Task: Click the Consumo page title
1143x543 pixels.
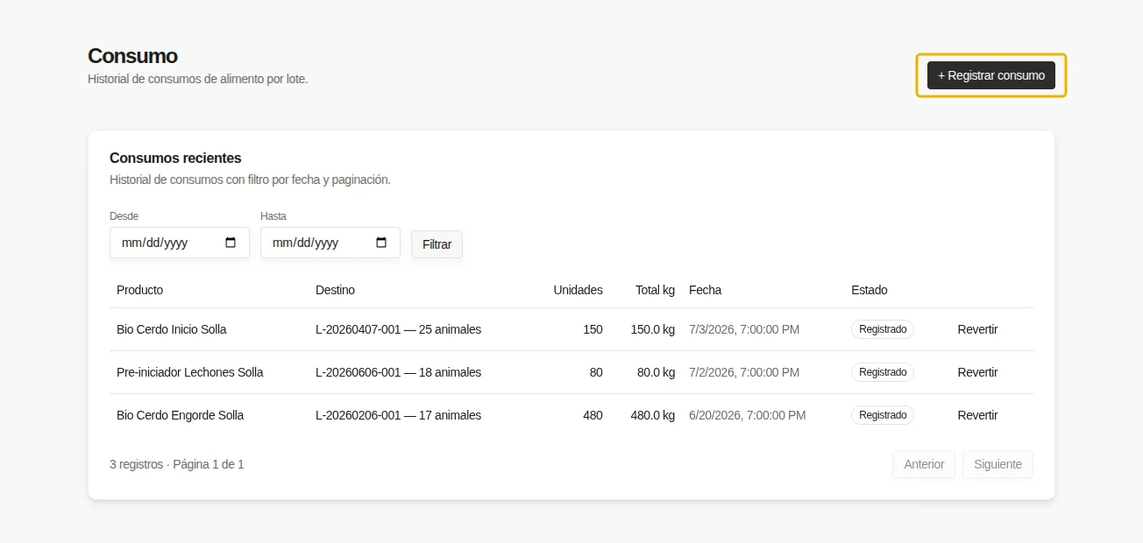Action: (x=132, y=56)
